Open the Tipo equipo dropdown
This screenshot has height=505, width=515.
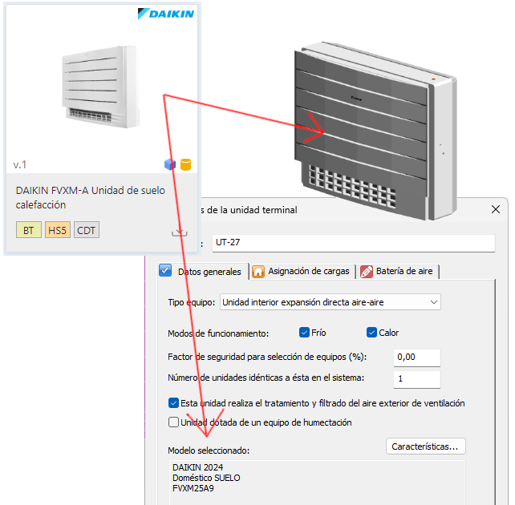click(330, 302)
